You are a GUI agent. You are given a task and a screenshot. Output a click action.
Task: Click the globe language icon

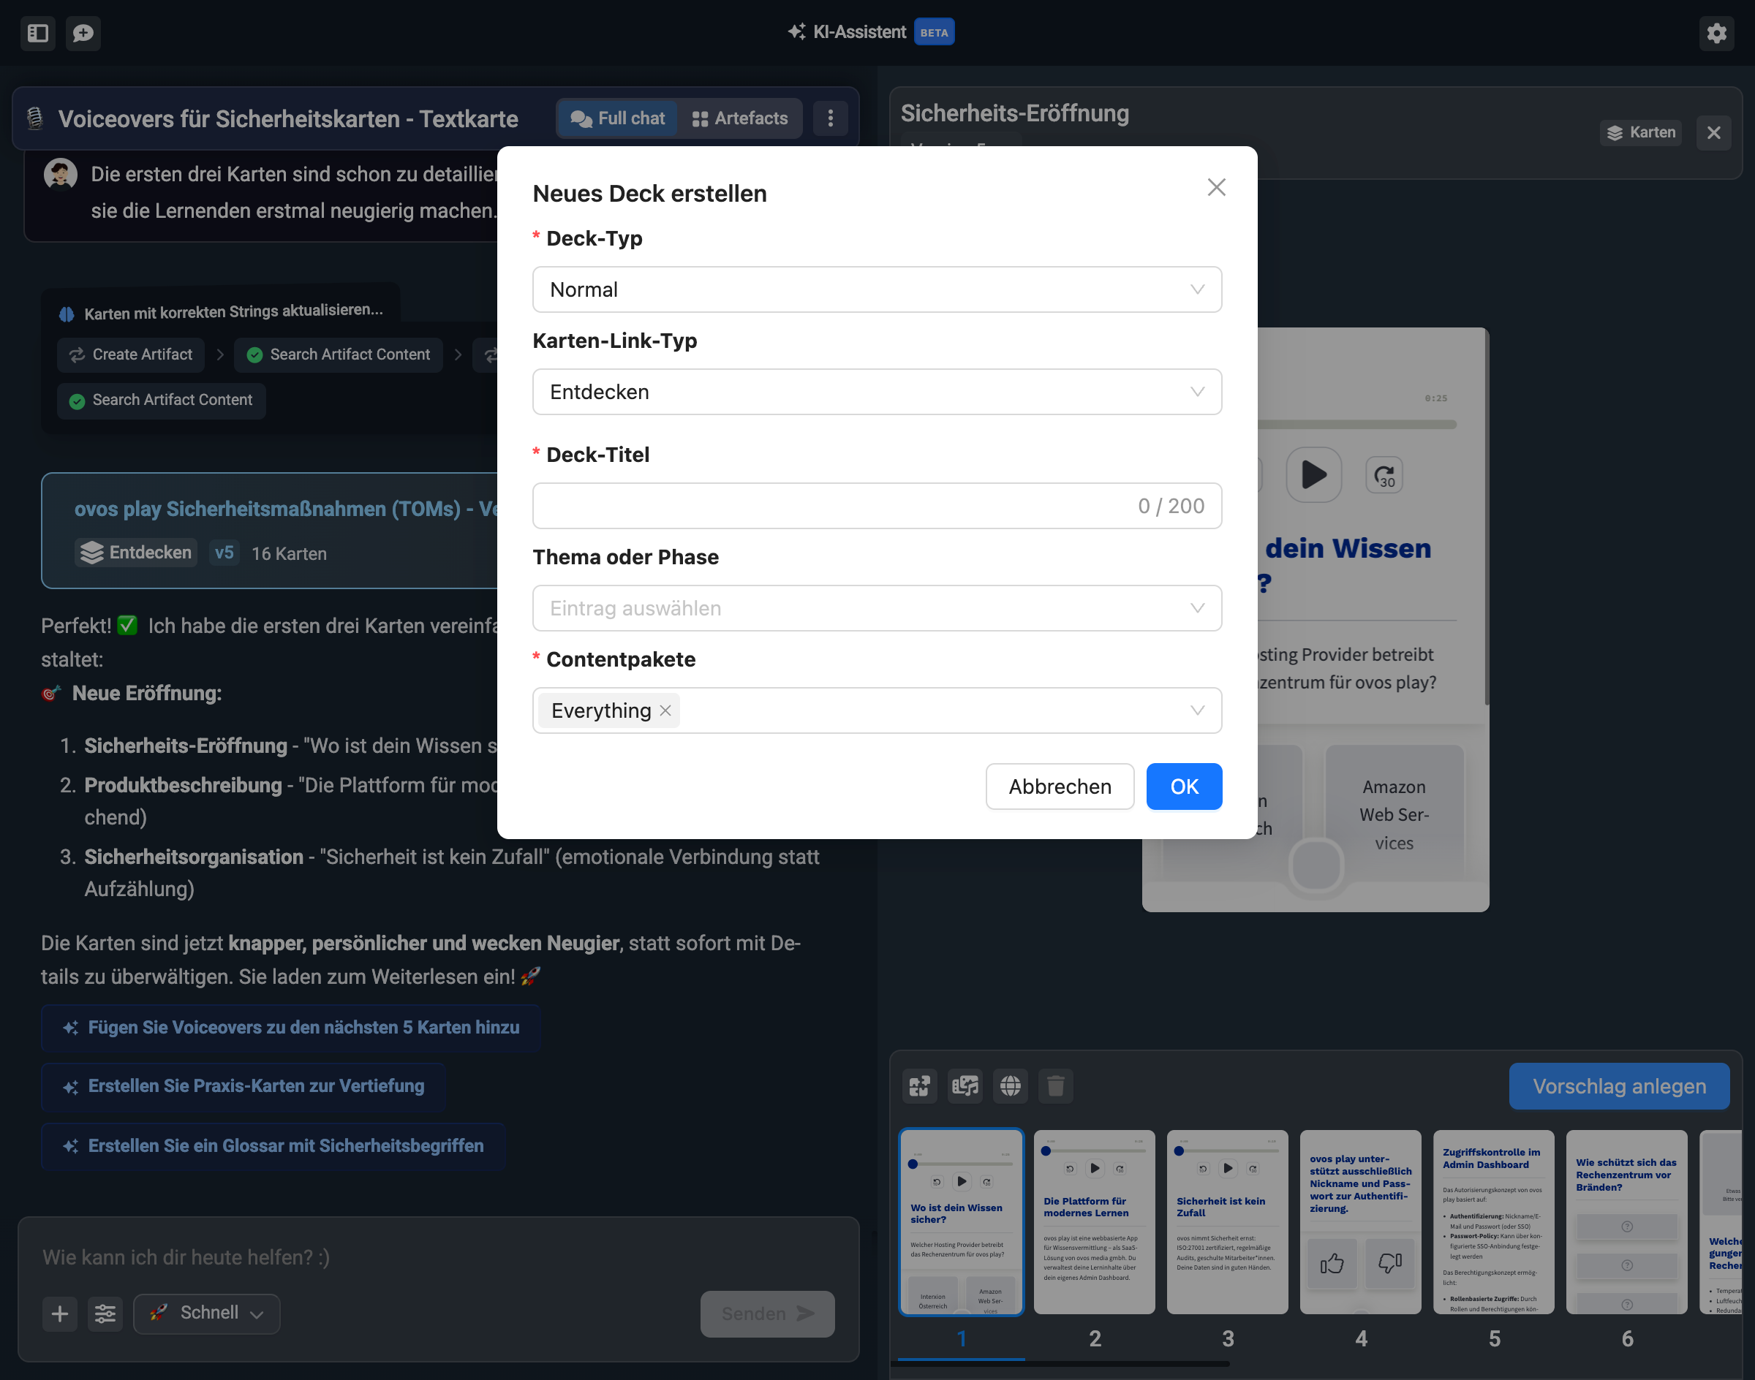tap(1010, 1086)
